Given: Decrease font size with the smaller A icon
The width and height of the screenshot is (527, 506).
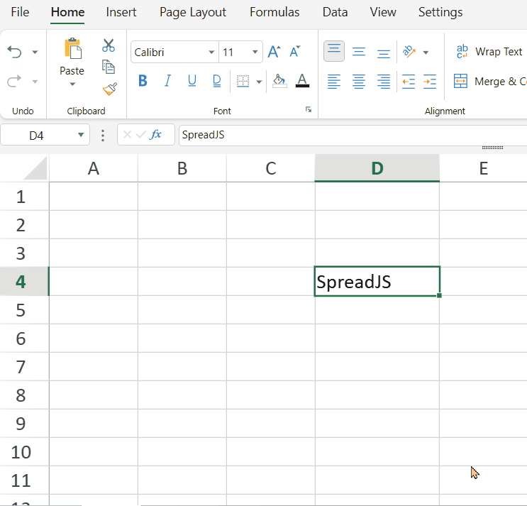Looking at the screenshot, I should coord(295,52).
